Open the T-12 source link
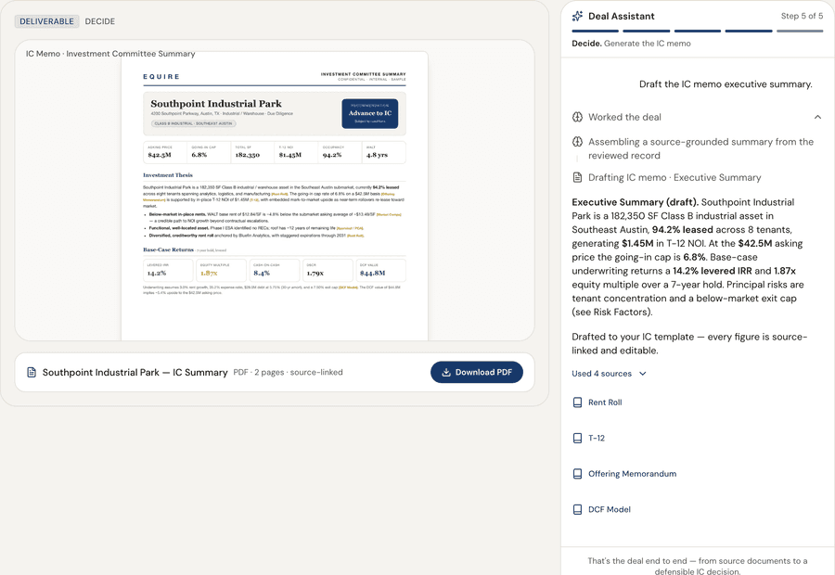Viewport: 835px width, 575px height. tap(597, 438)
